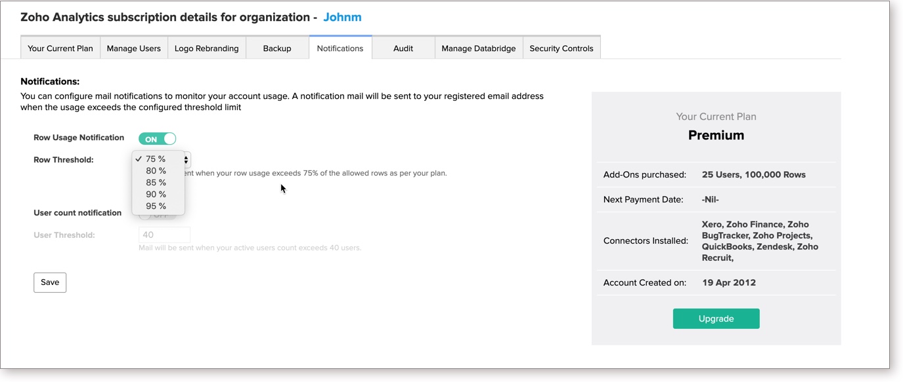Select the Notifications tab
The height and width of the screenshot is (382, 903).
point(340,48)
